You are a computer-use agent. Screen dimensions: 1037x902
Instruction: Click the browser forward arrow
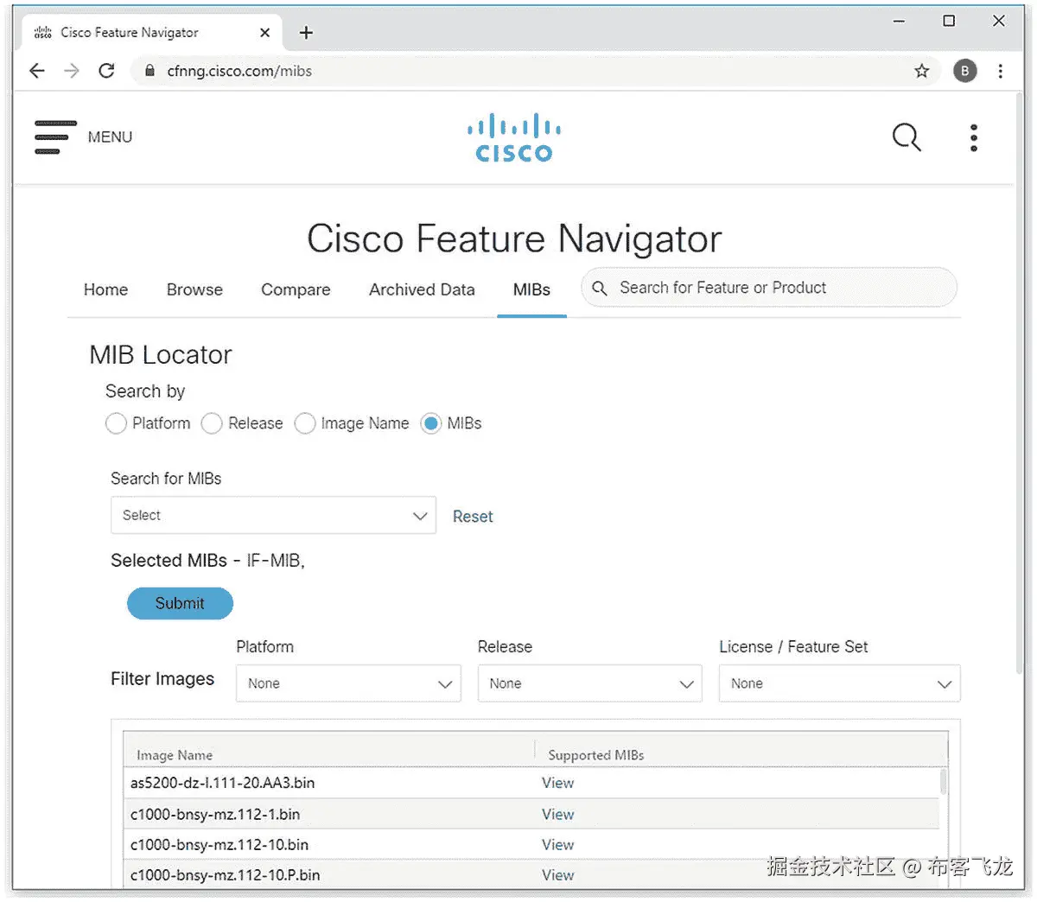click(72, 71)
